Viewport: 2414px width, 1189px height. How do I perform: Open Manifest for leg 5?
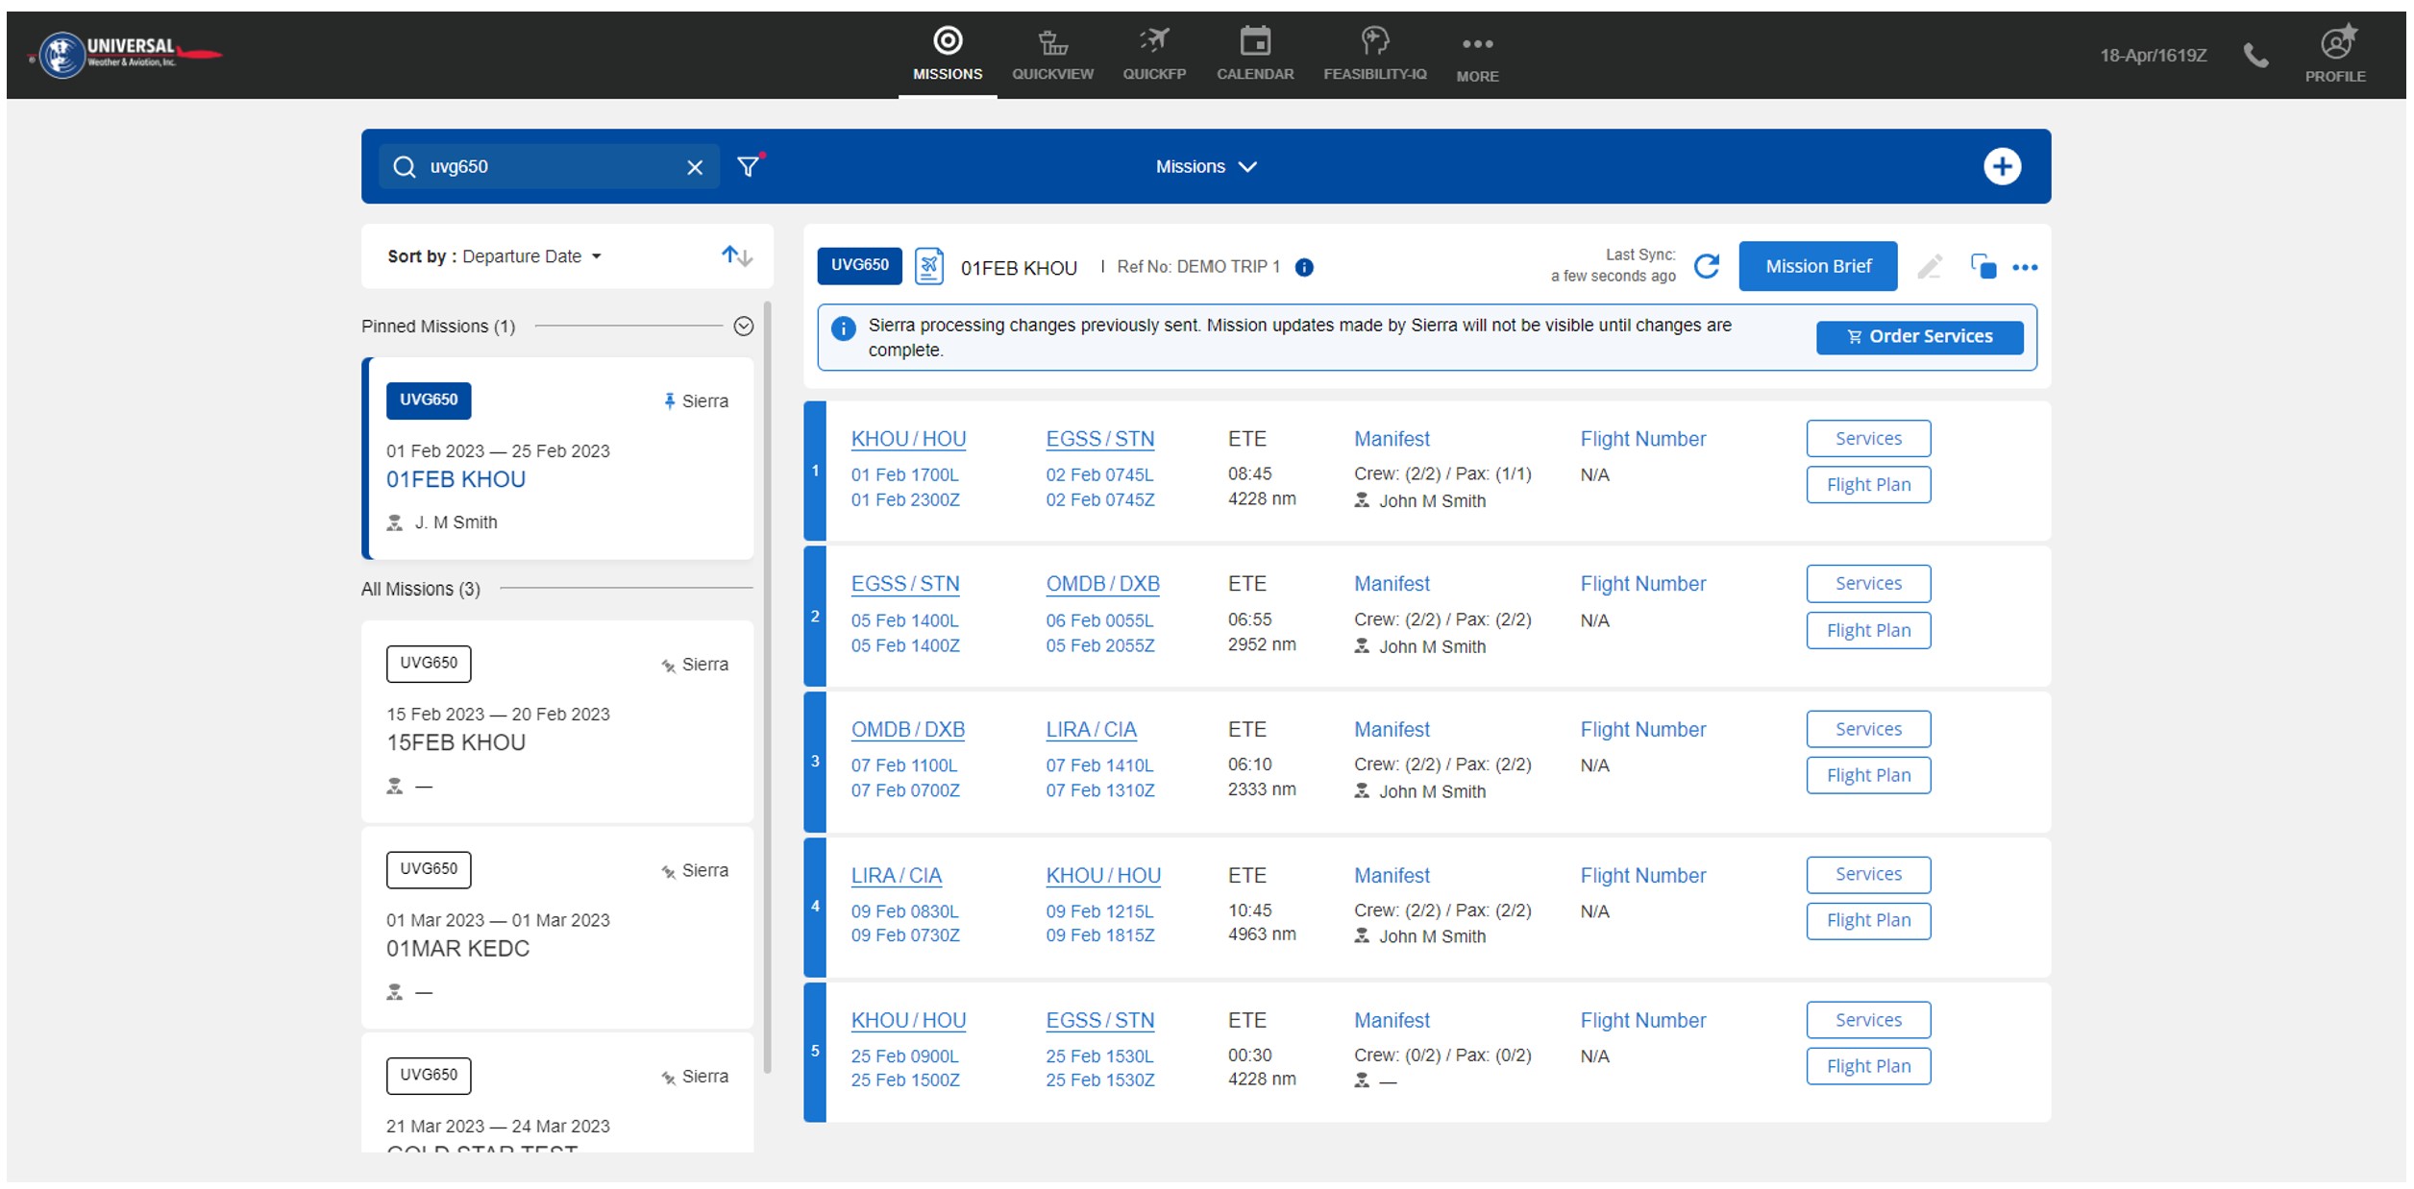click(1392, 1020)
